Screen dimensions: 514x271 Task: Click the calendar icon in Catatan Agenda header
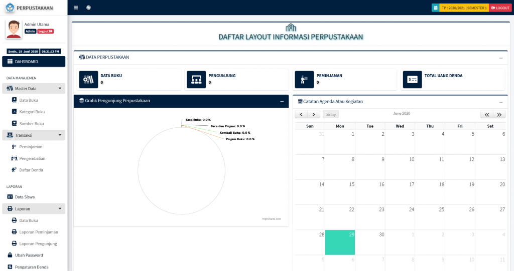click(x=300, y=102)
